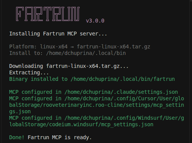Click the 'Installing Fartrun MCP server...' line
This screenshot has width=192, height=143.
click(x=58, y=34)
